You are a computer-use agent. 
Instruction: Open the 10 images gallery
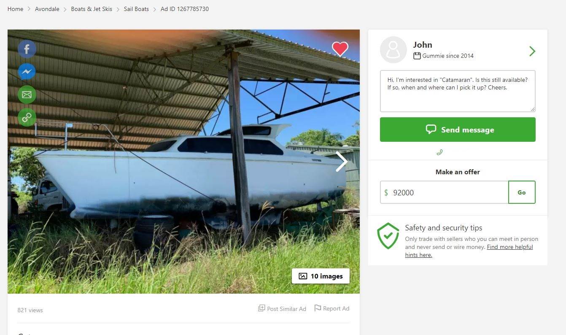pos(321,276)
